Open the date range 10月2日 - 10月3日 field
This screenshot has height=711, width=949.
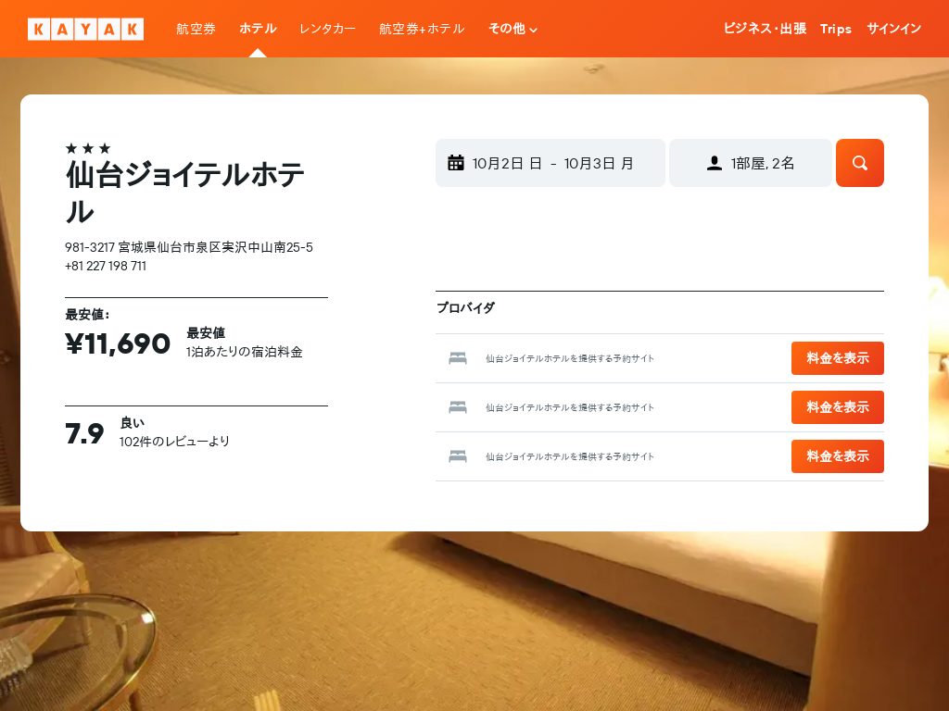[x=550, y=163]
